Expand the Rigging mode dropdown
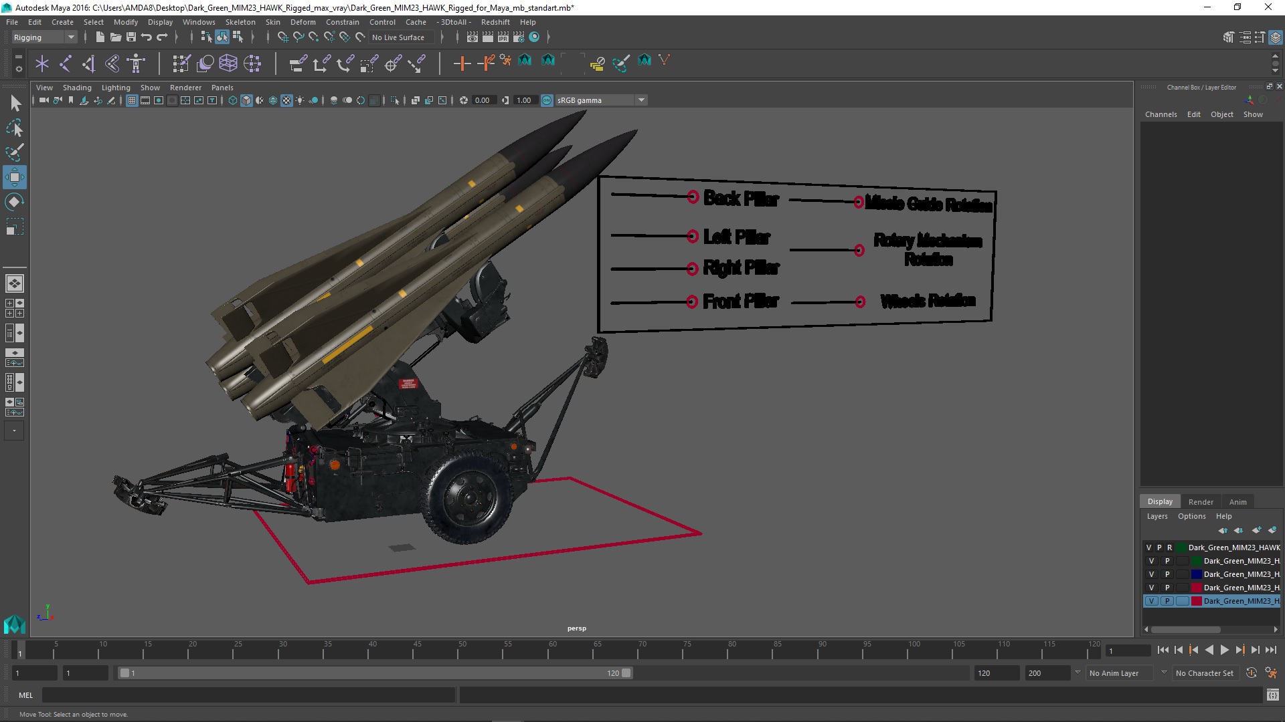This screenshot has width=1285, height=722. point(70,36)
